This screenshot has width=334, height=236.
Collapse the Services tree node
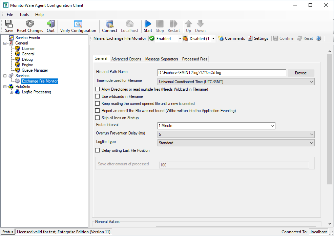pyautogui.click(x=5, y=76)
